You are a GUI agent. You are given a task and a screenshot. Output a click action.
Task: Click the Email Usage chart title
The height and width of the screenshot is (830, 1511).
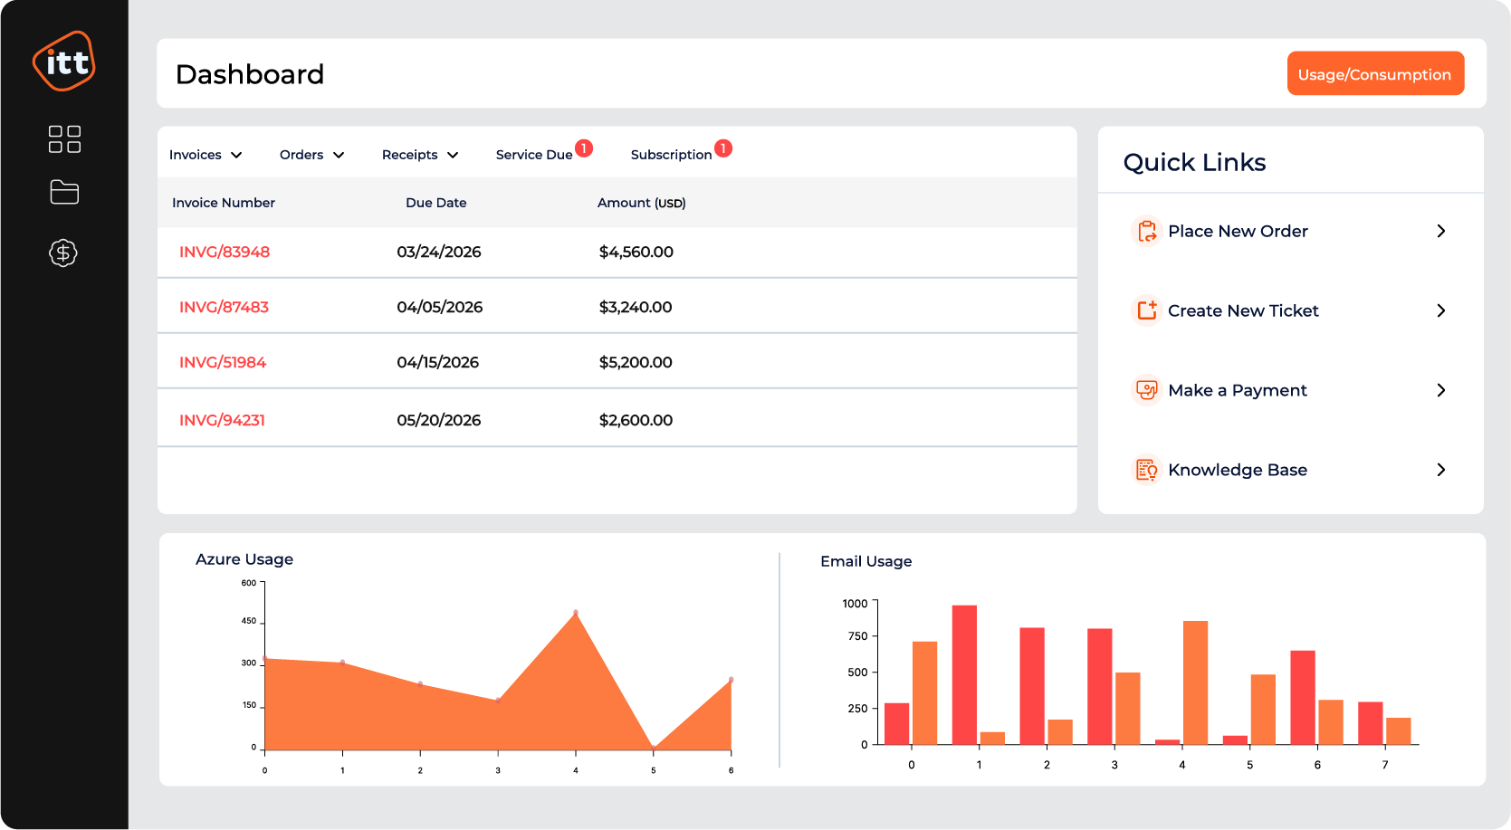point(866,561)
